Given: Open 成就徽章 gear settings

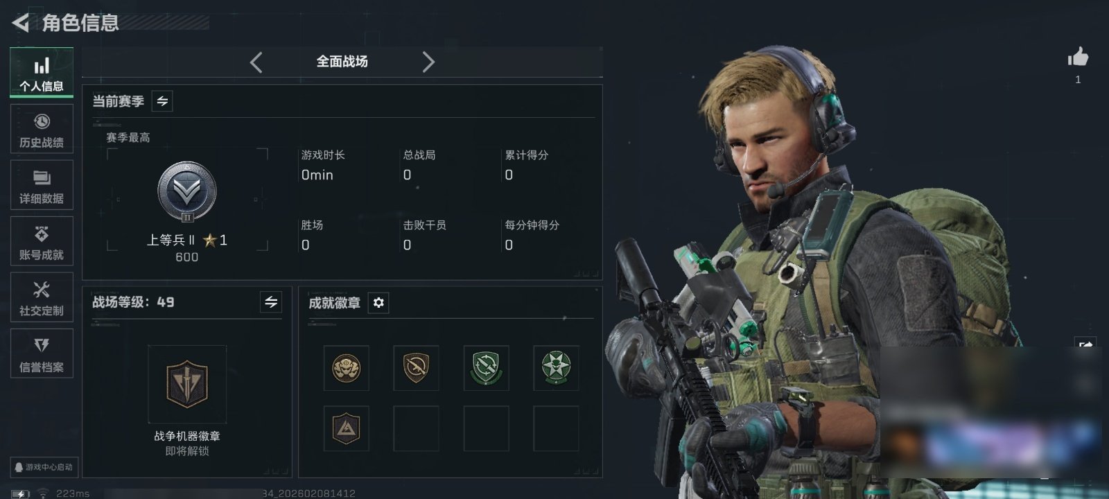Looking at the screenshot, I should (378, 303).
